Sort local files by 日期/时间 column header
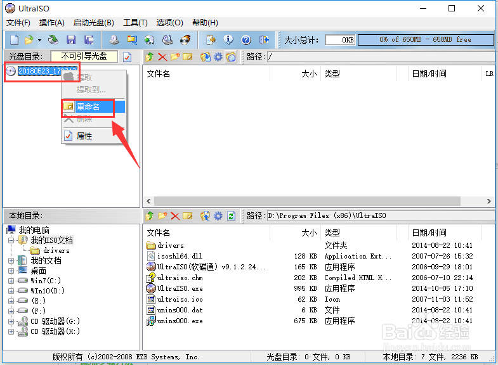498x365 pixels. coord(445,233)
